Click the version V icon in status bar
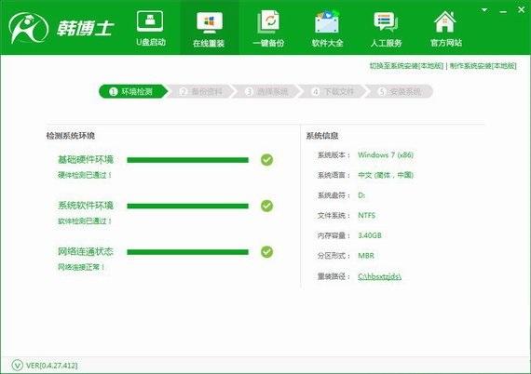 18,366
